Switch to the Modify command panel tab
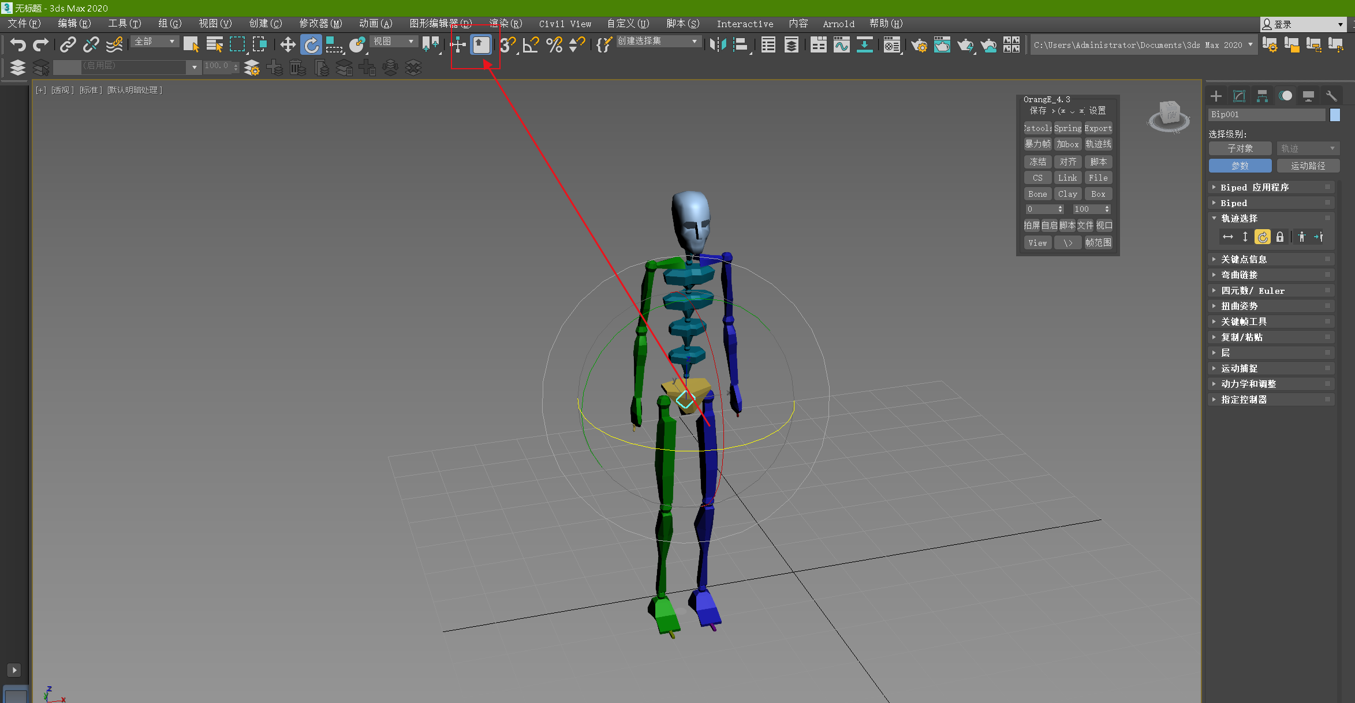 (1239, 96)
